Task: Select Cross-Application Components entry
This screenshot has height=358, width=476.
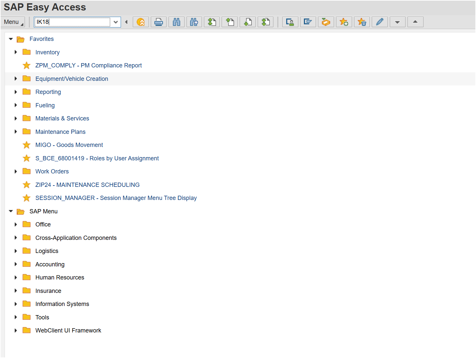Action: (x=76, y=238)
